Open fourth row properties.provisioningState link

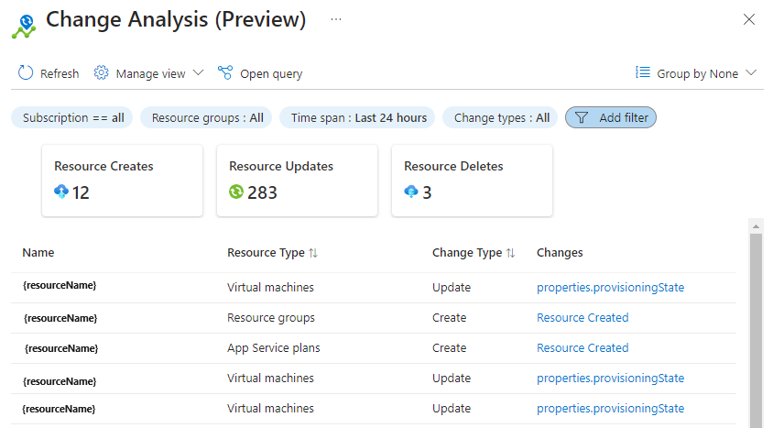610,379
